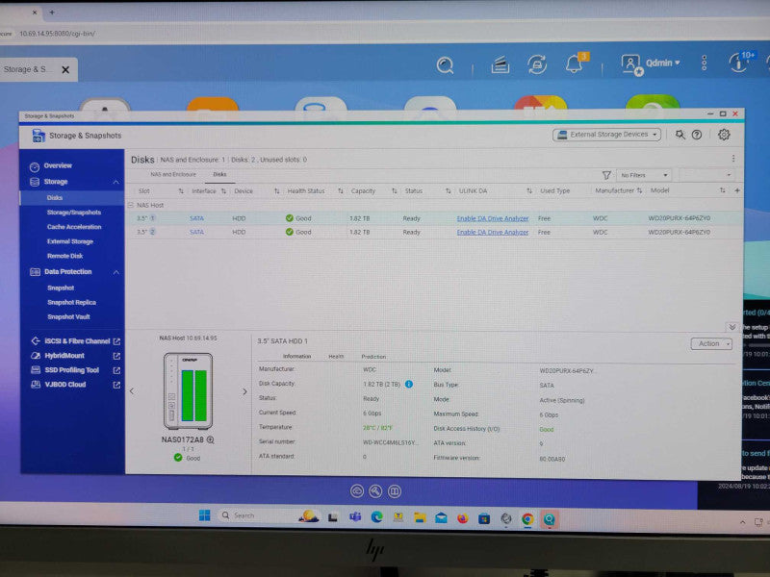
Task: Go to previous enclosure with left chevron
Action: click(x=132, y=391)
